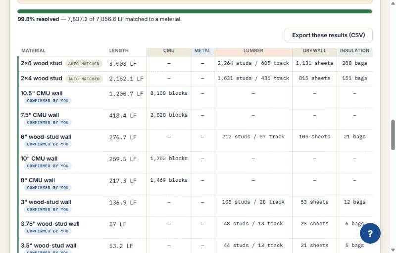Select the 3.75" wood-stud wall row name
396x253 pixels.
pyautogui.click(x=50, y=224)
